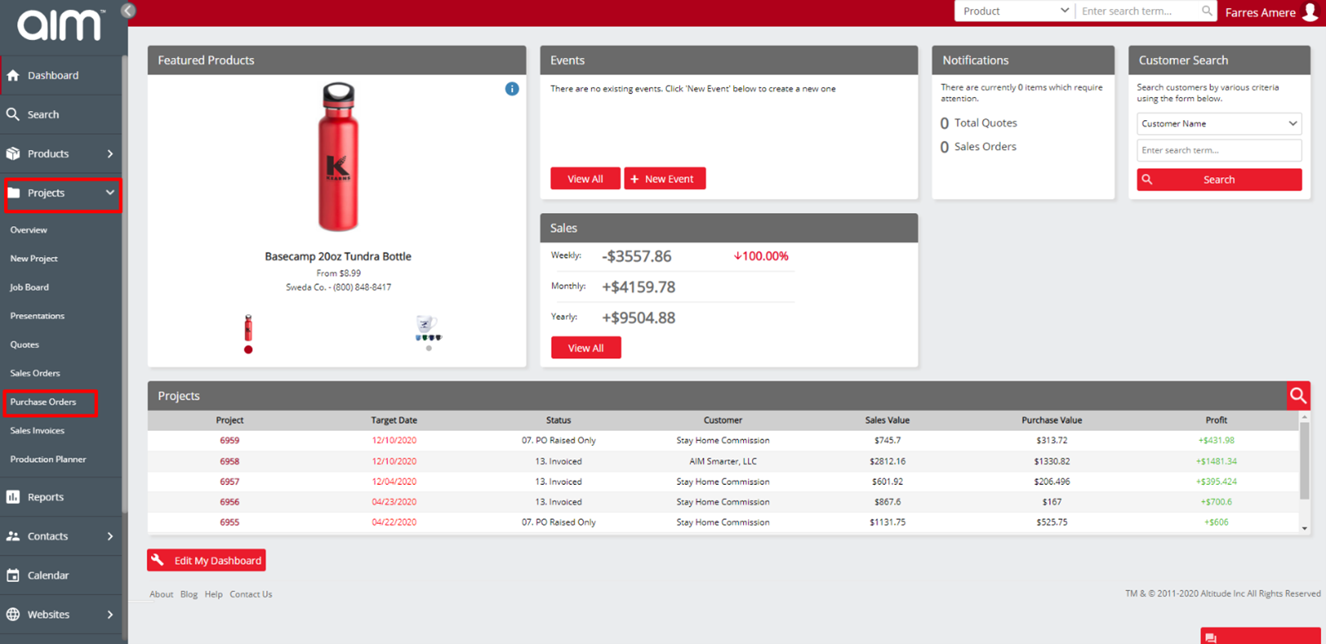The image size is (1326, 644).
Task: Open the Blog footer link
Action: pyautogui.click(x=189, y=594)
